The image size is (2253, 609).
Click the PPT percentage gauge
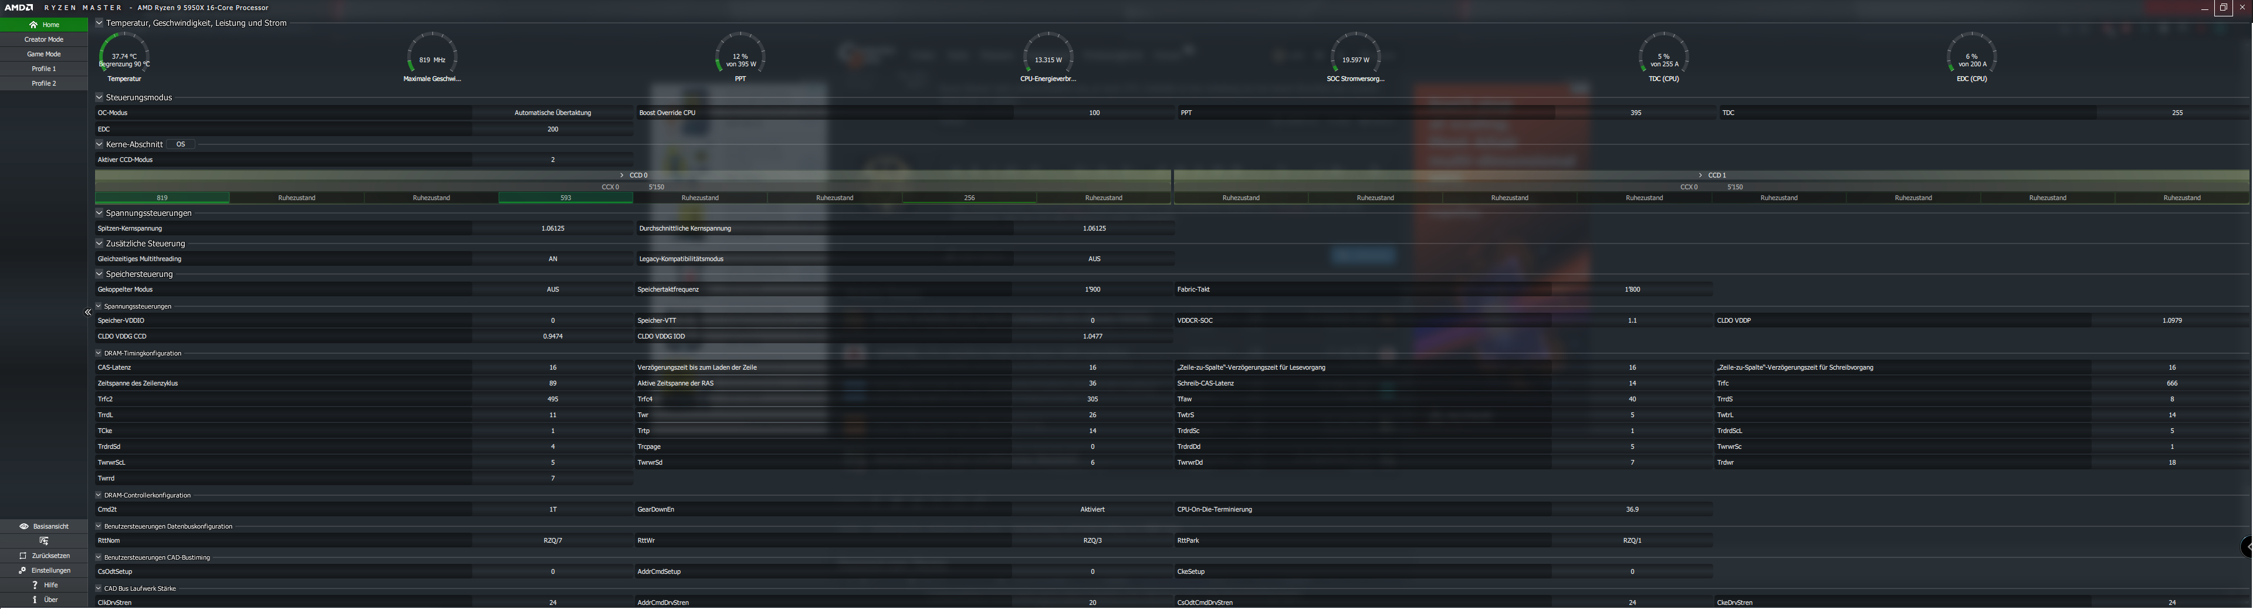tap(740, 57)
